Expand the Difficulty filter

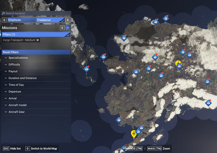[x=36, y=65]
